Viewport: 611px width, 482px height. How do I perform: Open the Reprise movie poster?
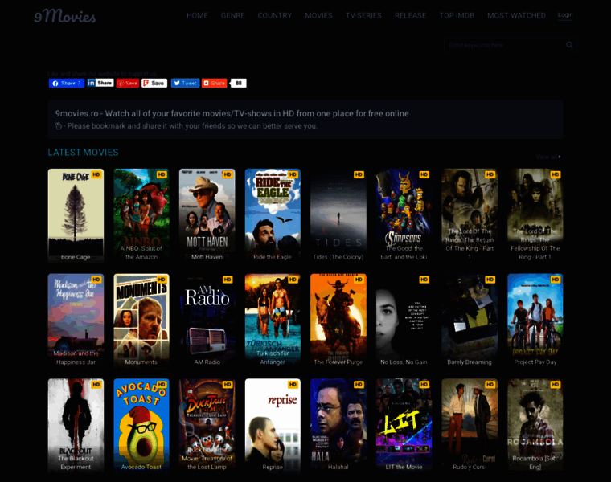pyautogui.click(x=273, y=426)
